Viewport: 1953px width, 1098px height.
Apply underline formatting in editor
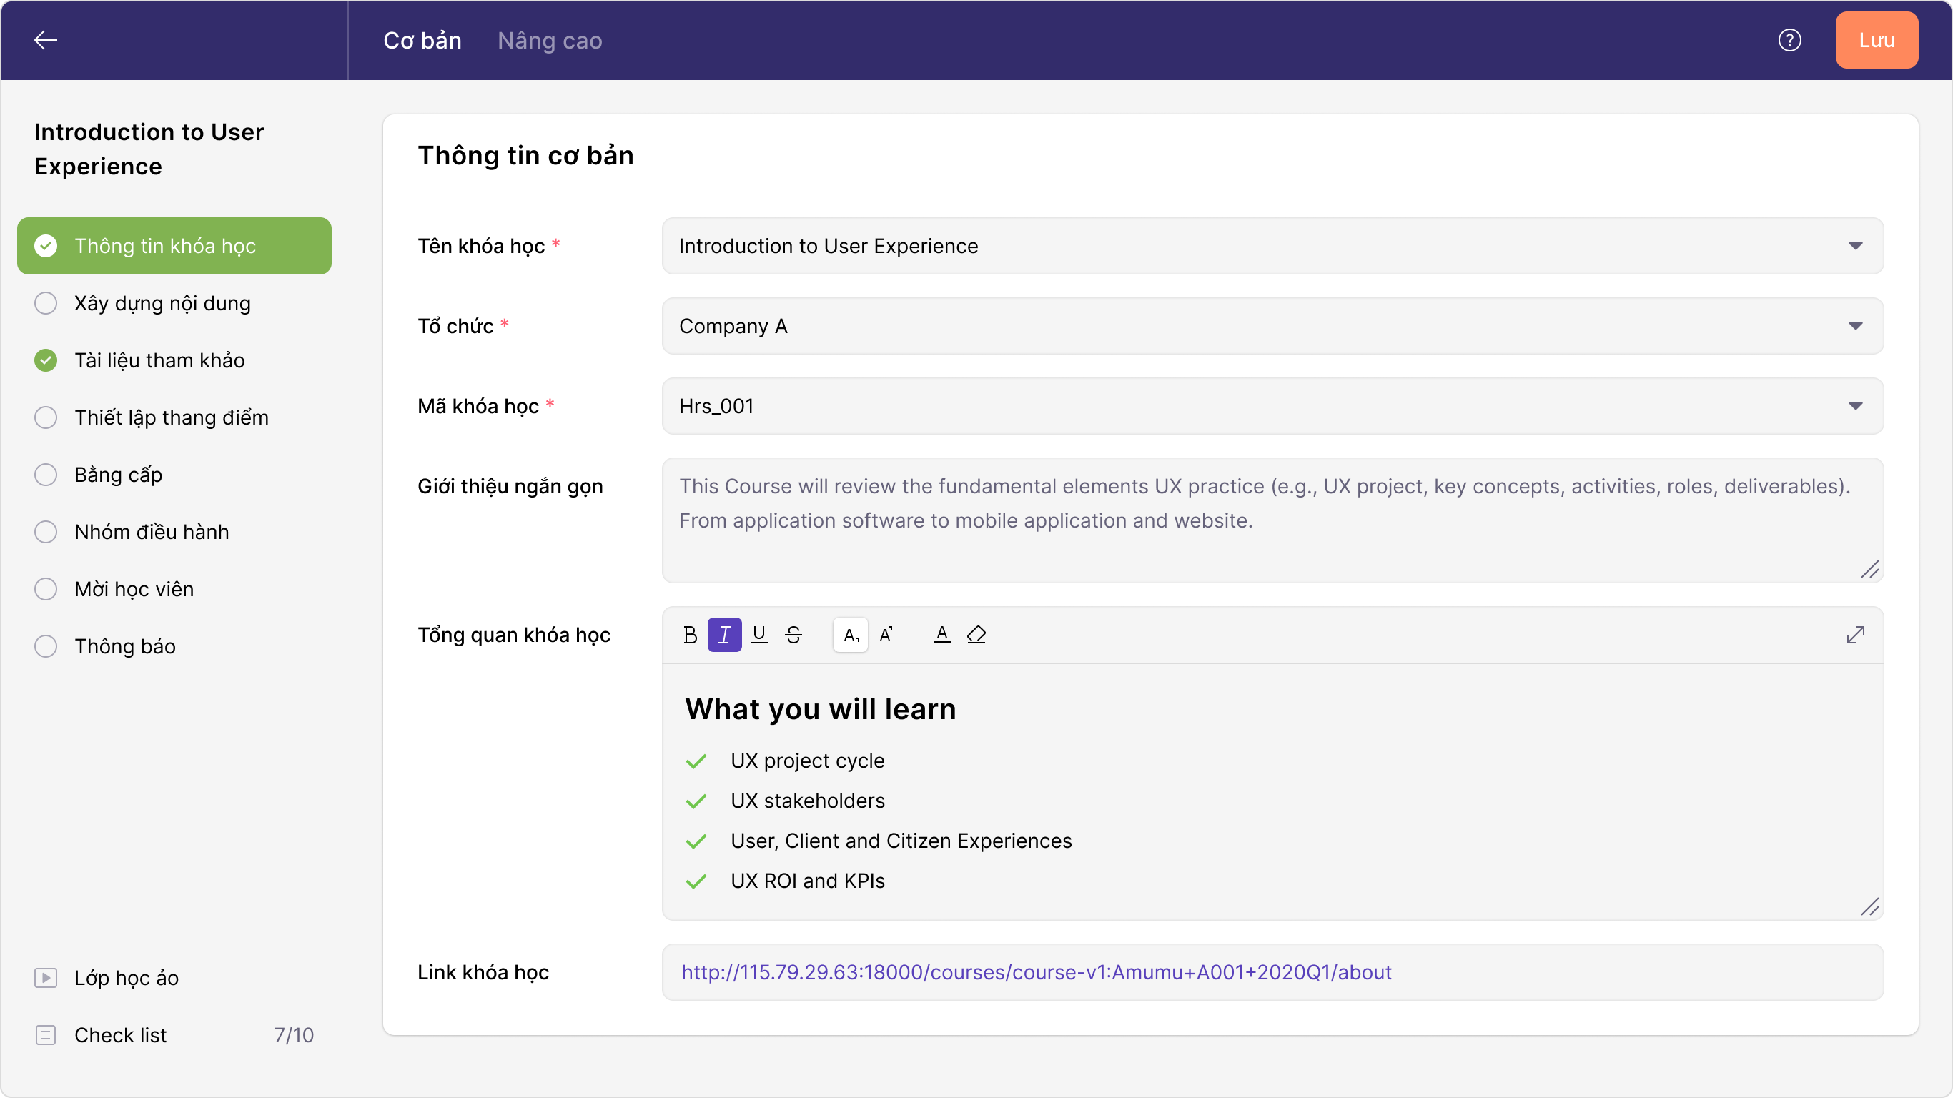(x=759, y=635)
